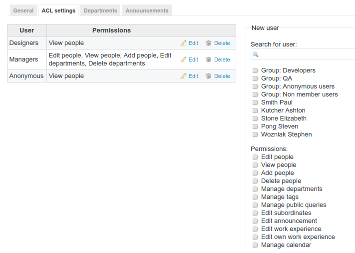The width and height of the screenshot is (355, 253).
Task: Open the Departments tab
Action: pos(100,10)
